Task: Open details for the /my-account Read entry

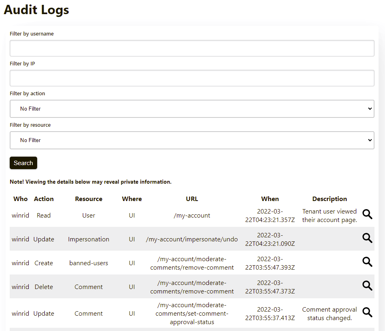Action: pyautogui.click(x=367, y=215)
